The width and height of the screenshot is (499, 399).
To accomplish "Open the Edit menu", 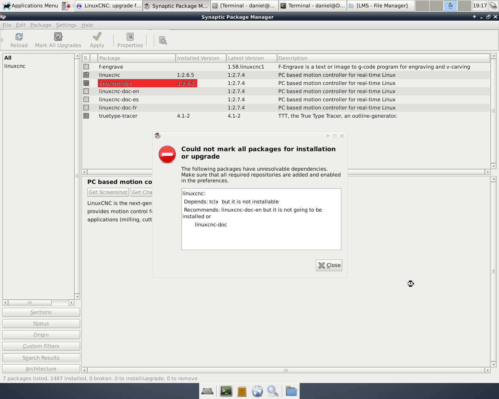I will pyautogui.click(x=21, y=25).
